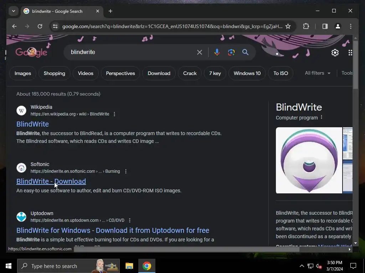Click the Google Doodle logo
Image resolution: width=365 pixels, height=273 pixels.
coord(31,52)
